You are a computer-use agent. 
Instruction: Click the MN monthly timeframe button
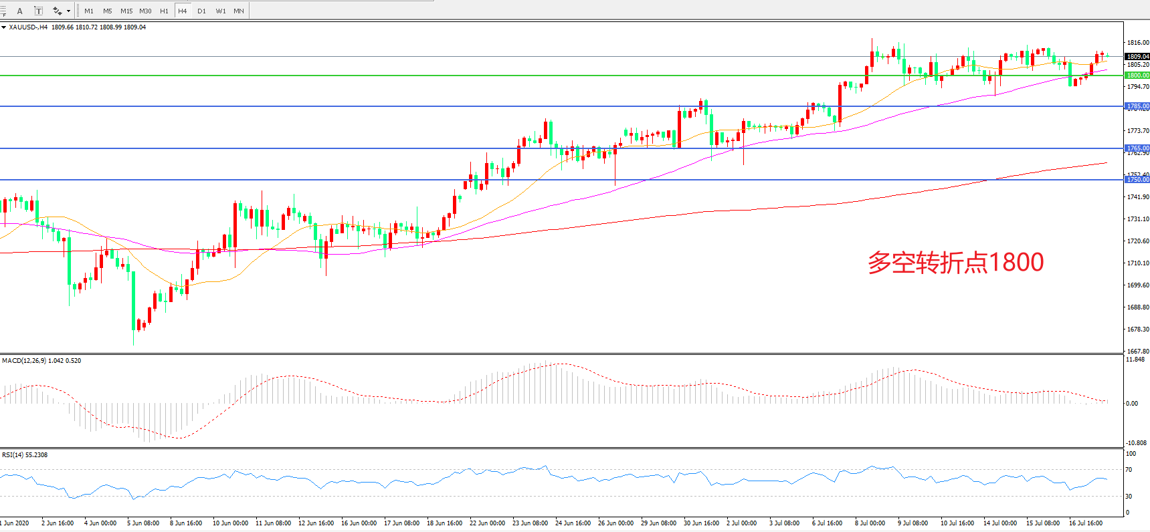click(x=239, y=11)
